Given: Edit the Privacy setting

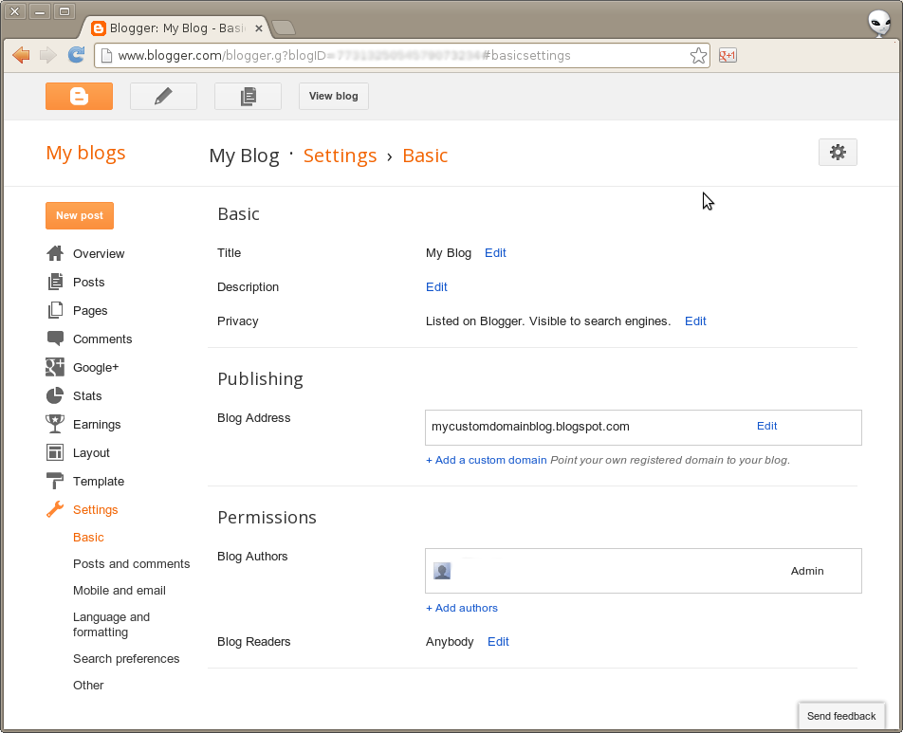Looking at the screenshot, I should click(695, 321).
